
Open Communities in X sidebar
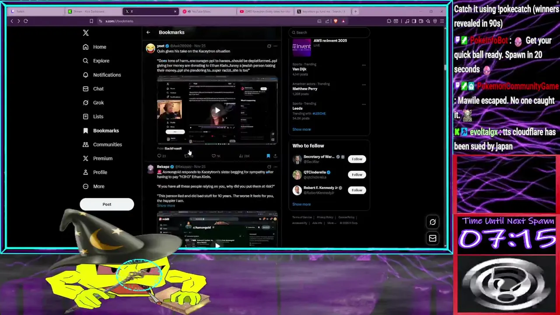click(102, 144)
